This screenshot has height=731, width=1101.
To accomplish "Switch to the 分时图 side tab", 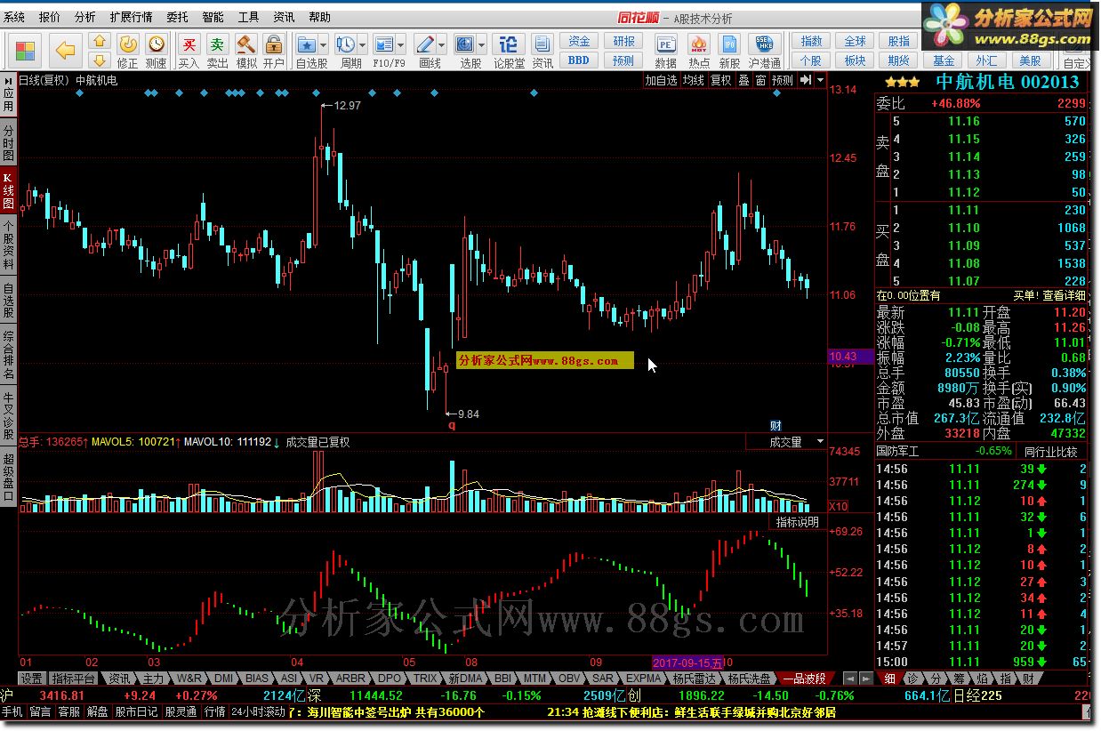I will 9,143.
